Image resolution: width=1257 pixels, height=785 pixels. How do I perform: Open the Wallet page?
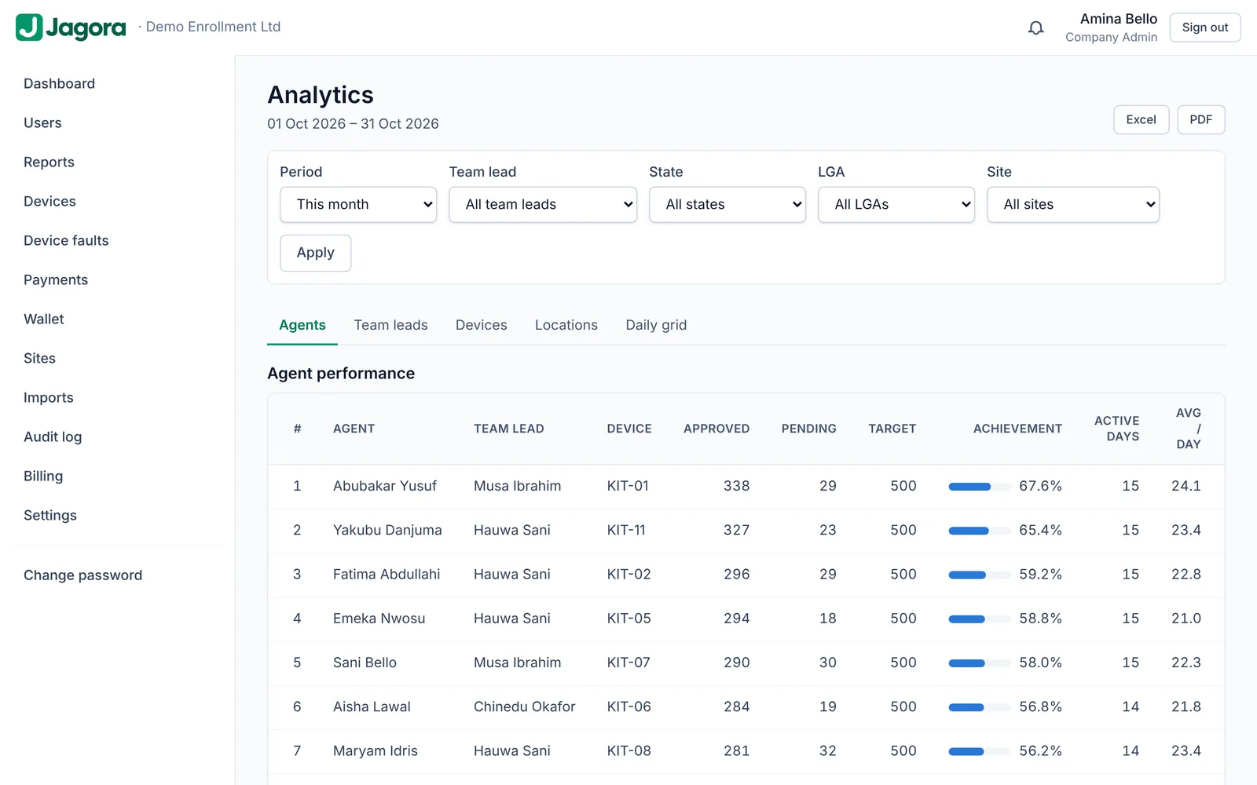click(44, 319)
